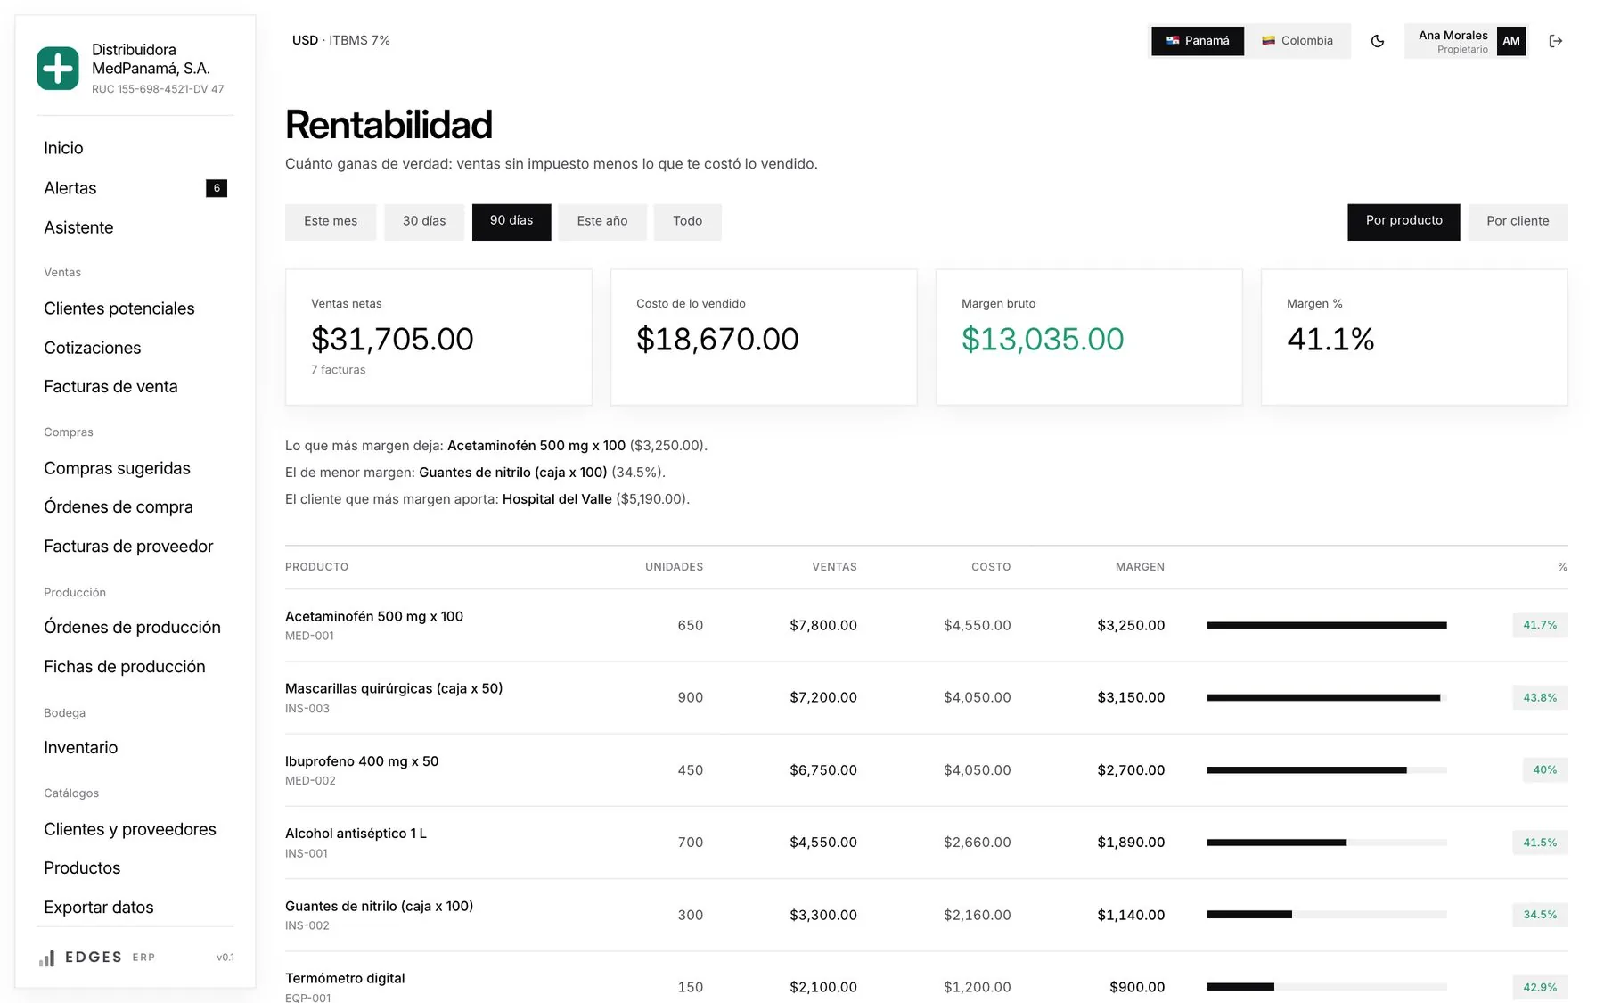Click the logout arrow icon

coord(1556,41)
